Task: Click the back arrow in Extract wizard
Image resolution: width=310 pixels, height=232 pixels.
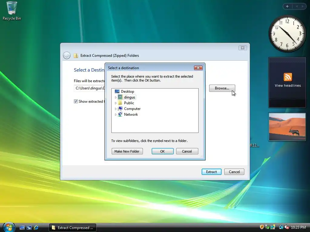Action: coord(67,56)
